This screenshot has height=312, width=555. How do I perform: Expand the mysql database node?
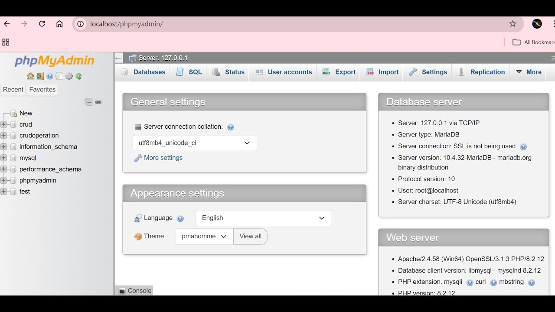click(x=4, y=158)
